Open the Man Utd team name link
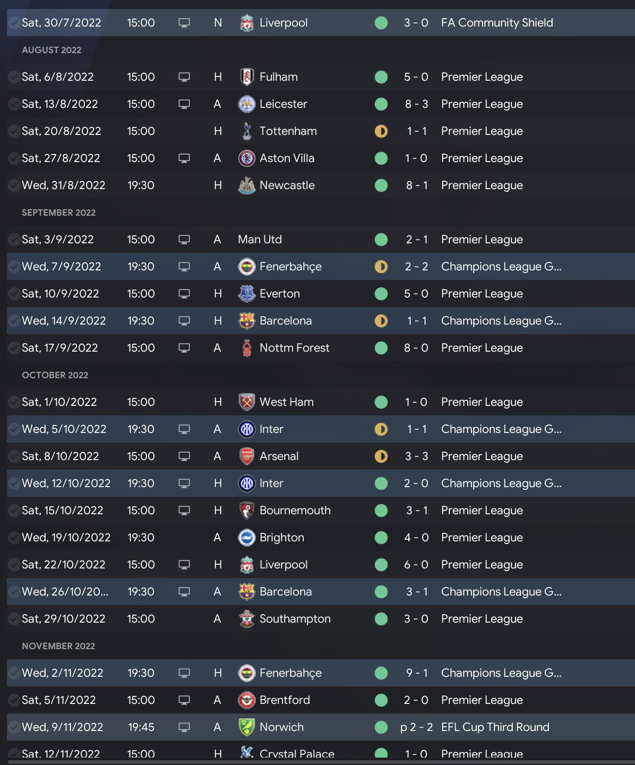The image size is (635, 765). coord(260,240)
